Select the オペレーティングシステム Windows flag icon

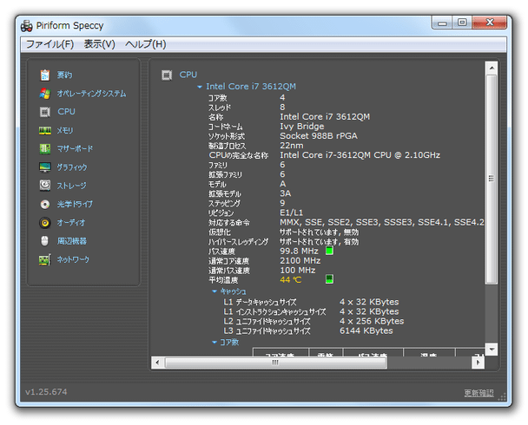point(45,94)
